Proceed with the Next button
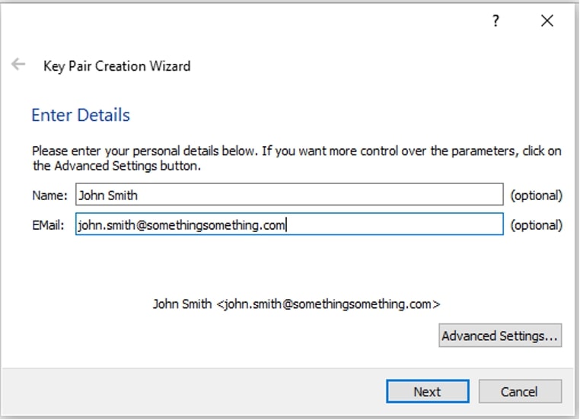The image size is (580, 420). pyautogui.click(x=428, y=391)
